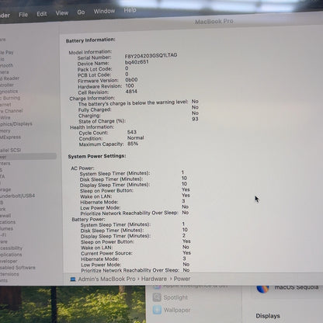The width and height of the screenshot is (323, 323).
Task: Select Disabled Software in the sidebar
Action: [x=18, y=267]
